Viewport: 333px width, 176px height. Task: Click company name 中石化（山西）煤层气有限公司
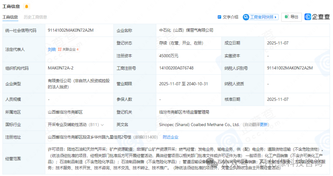[186, 30]
